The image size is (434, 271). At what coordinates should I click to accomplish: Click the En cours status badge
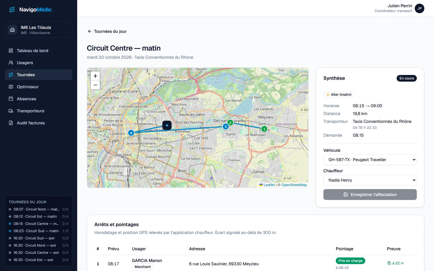(x=407, y=78)
